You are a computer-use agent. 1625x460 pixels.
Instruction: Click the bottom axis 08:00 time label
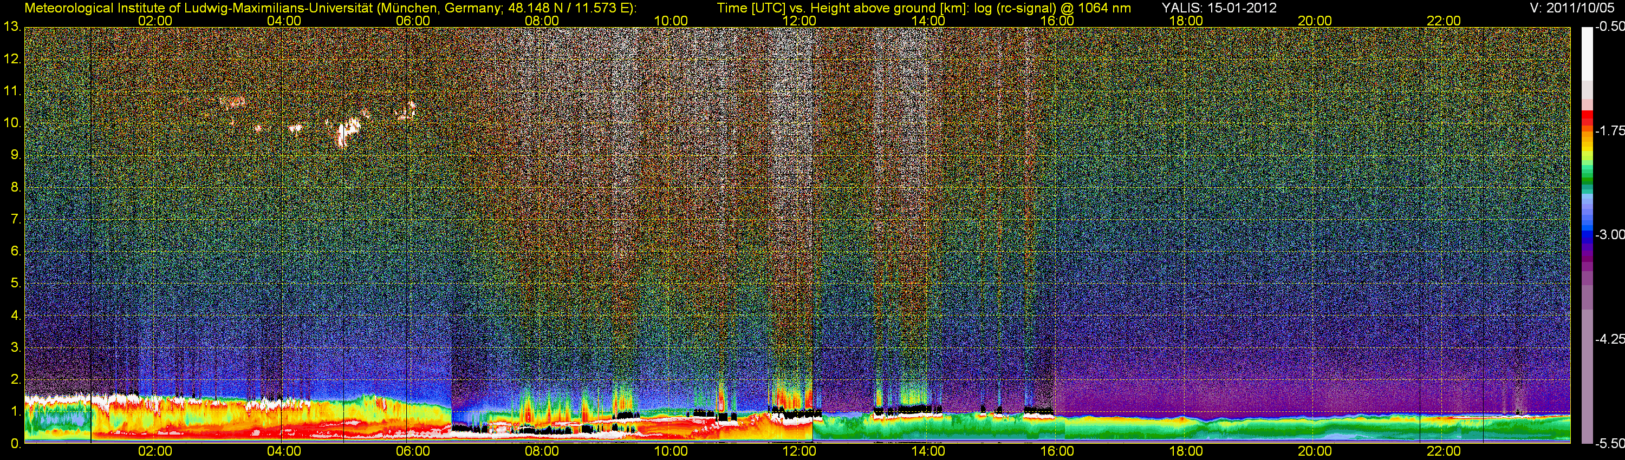click(x=541, y=451)
